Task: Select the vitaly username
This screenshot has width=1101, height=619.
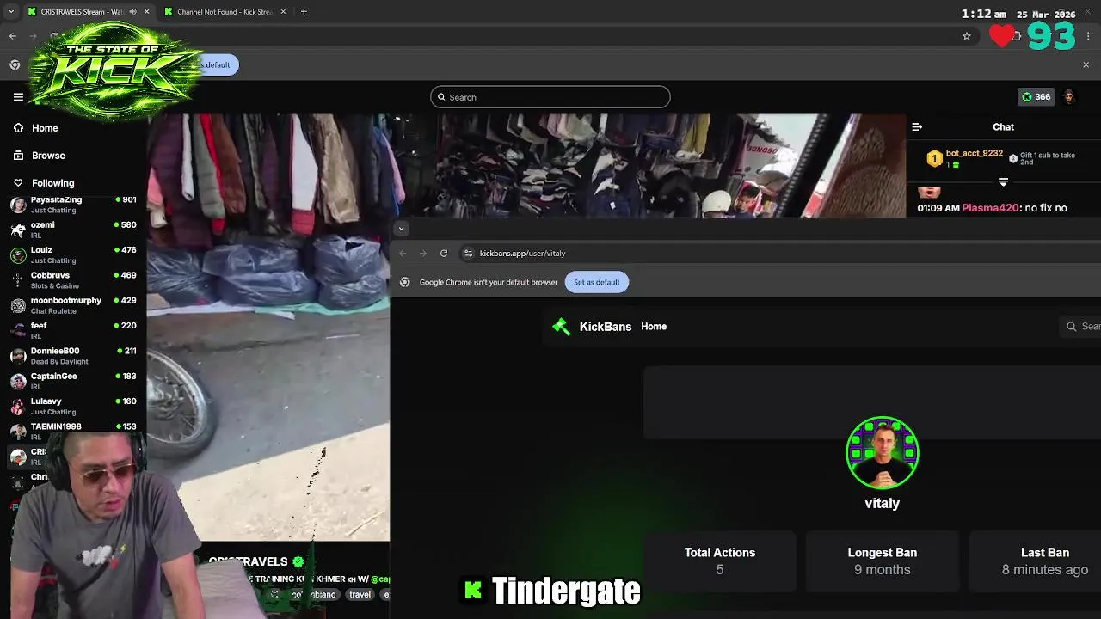Action: coord(883,503)
